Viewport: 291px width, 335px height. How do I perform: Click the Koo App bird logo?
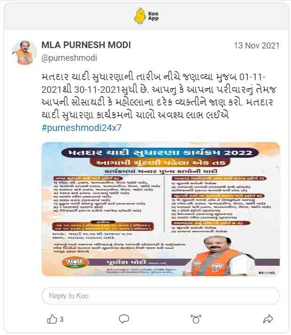tap(140, 16)
